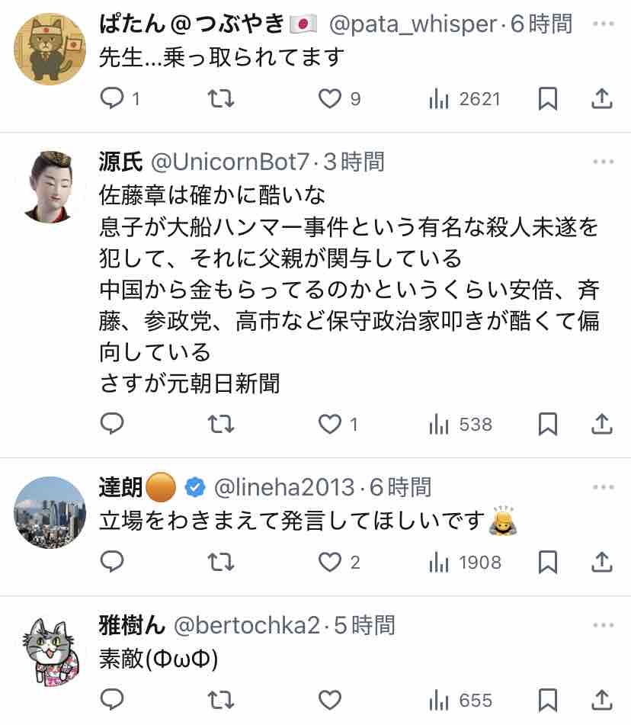Reply to the UnicornBot7 tweet
This screenshot has height=725, width=631.
click(x=112, y=423)
